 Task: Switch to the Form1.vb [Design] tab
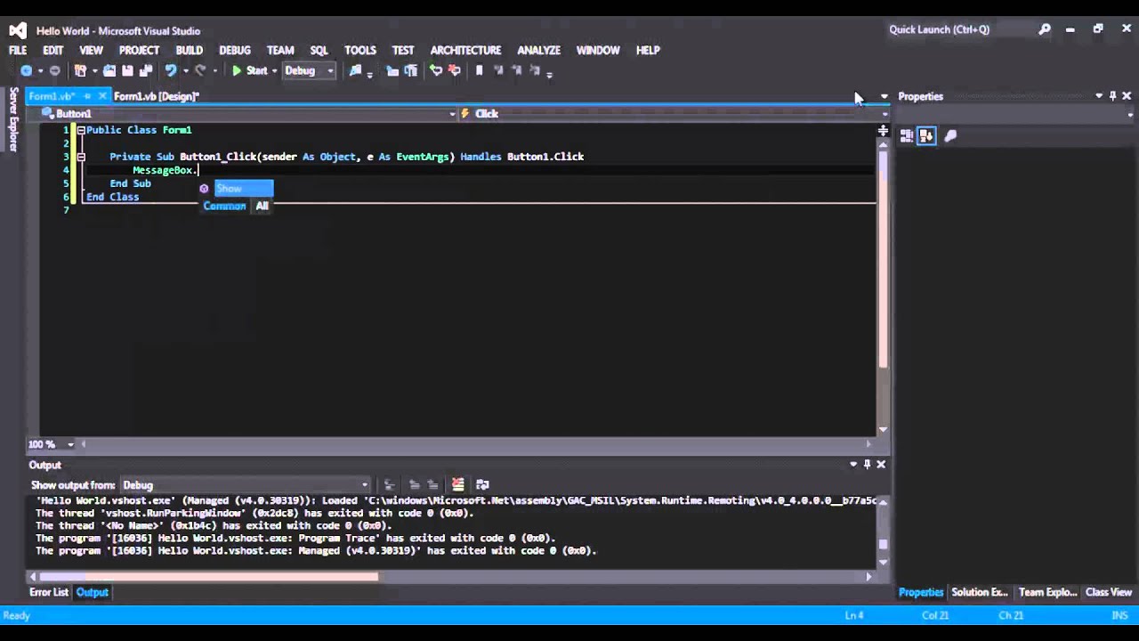[x=157, y=96]
